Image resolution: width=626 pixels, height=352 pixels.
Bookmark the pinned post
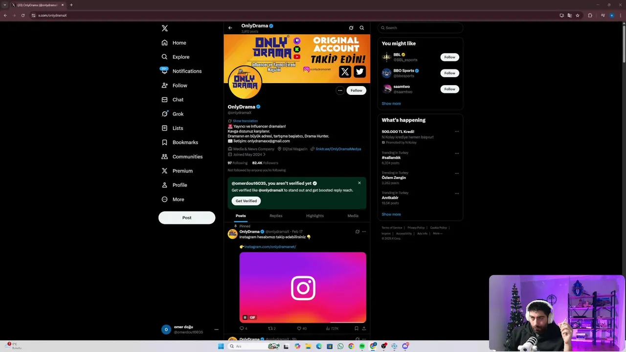point(357,329)
